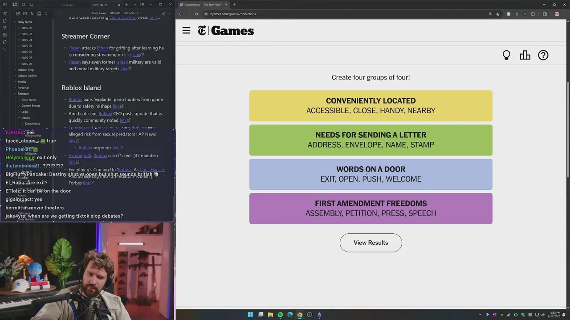The width and height of the screenshot is (570, 320).
Task: Bookmark the page with the star icon
Action: [x=498, y=14]
